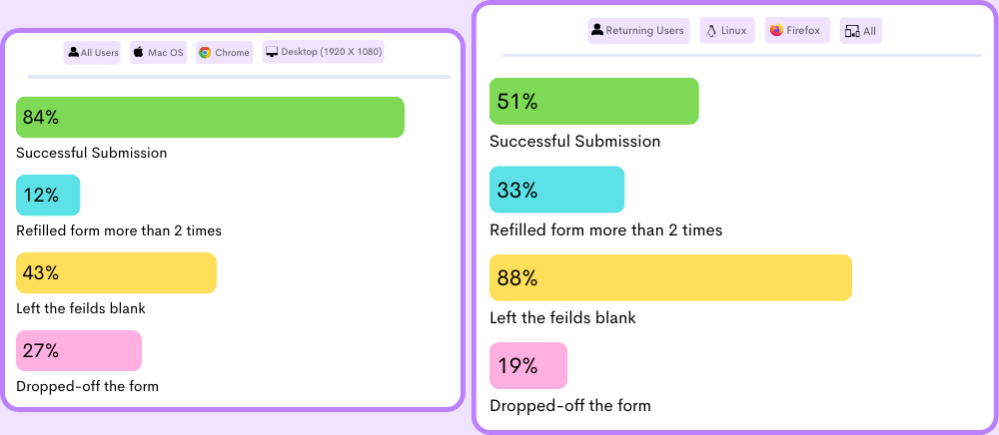Click the cyan 33% Refilled form bar
This screenshot has height=435, width=999.
556,190
